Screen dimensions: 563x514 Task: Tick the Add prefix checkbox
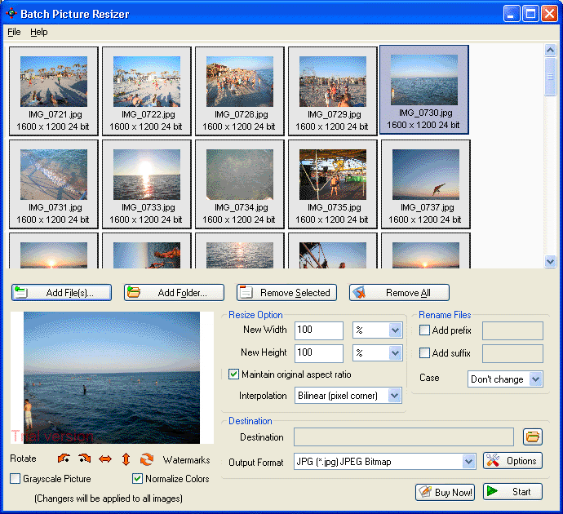[424, 330]
